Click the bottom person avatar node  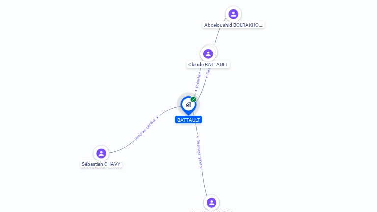212,203
